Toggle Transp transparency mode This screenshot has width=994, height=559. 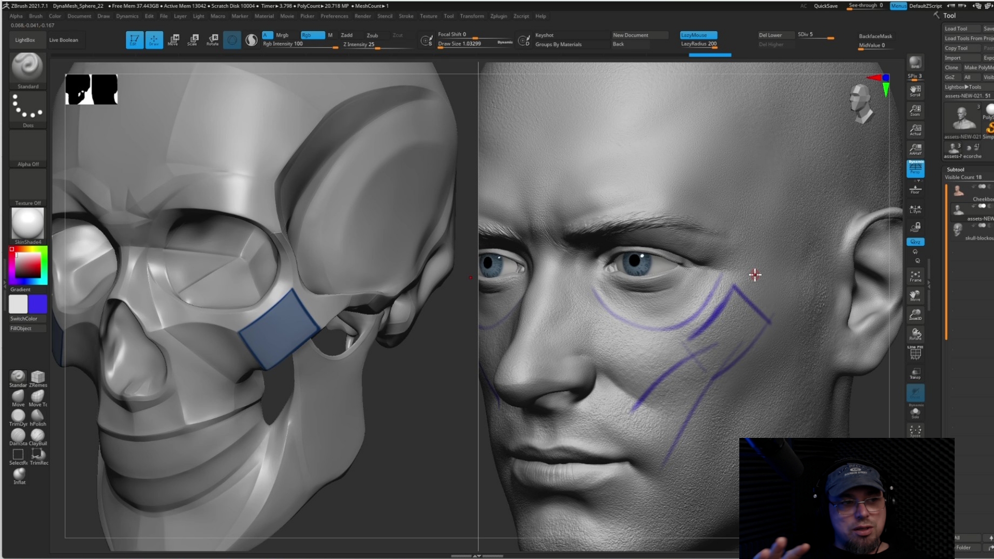click(915, 374)
